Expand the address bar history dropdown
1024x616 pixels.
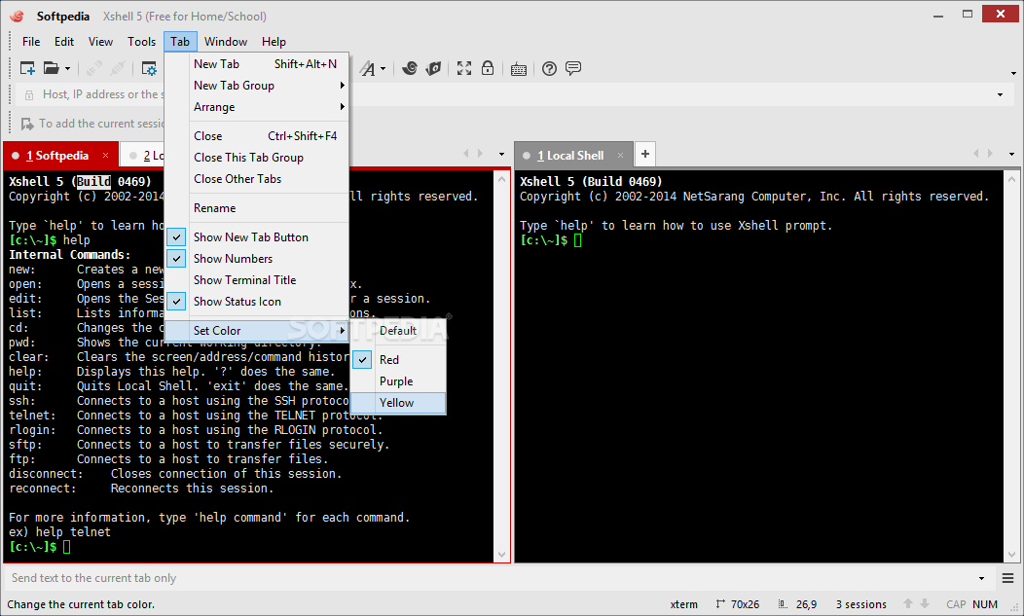click(x=1000, y=95)
